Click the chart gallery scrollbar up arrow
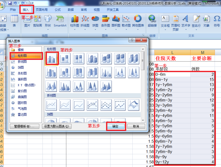The width and height of the screenshot is (221, 167). point(143,49)
